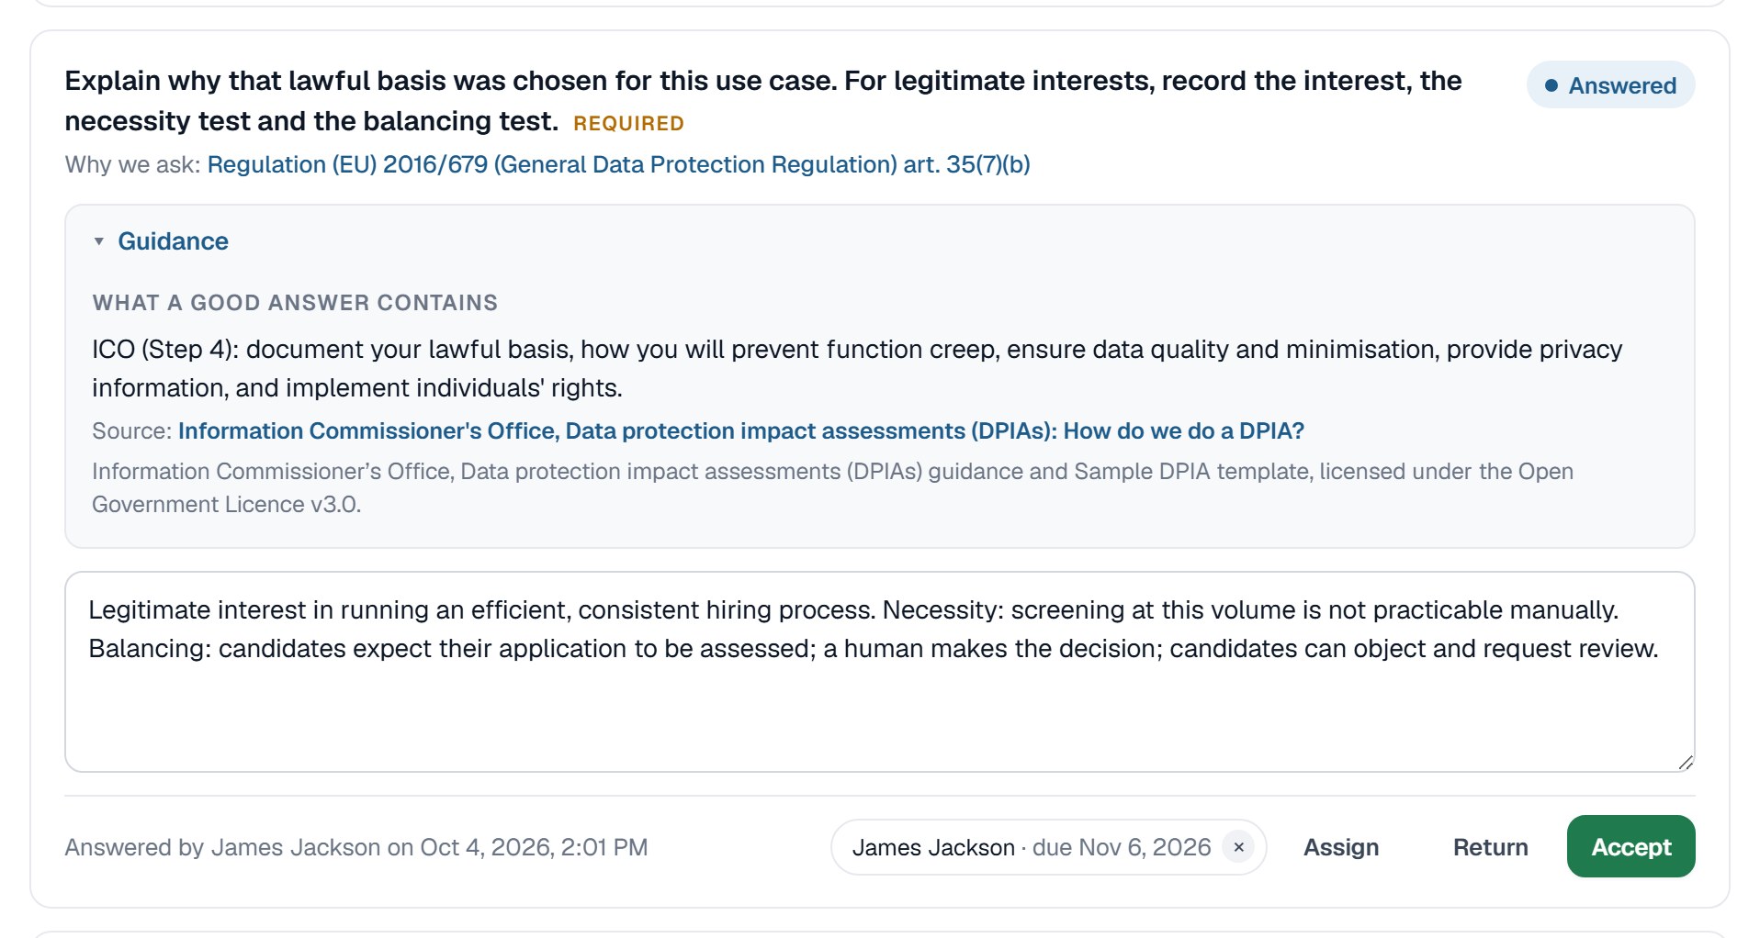Viewport: 1760px width, 938px height.
Task: Collapse the Guidance disclosure triangle
Action: pyautogui.click(x=99, y=241)
